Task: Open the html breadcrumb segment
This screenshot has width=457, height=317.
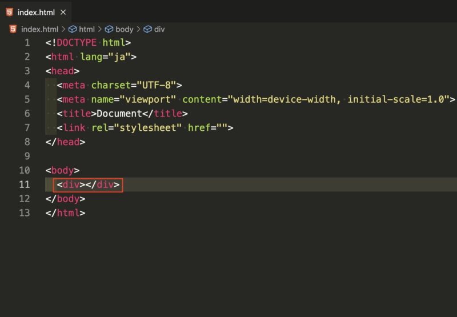Action: [x=87, y=29]
